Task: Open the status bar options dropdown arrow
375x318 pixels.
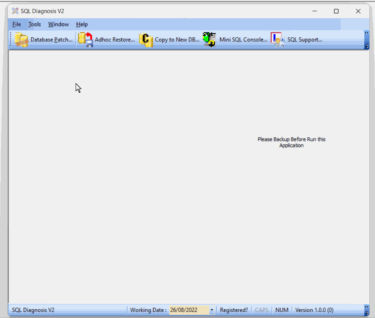Action: pyautogui.click(x=366, y=313)
